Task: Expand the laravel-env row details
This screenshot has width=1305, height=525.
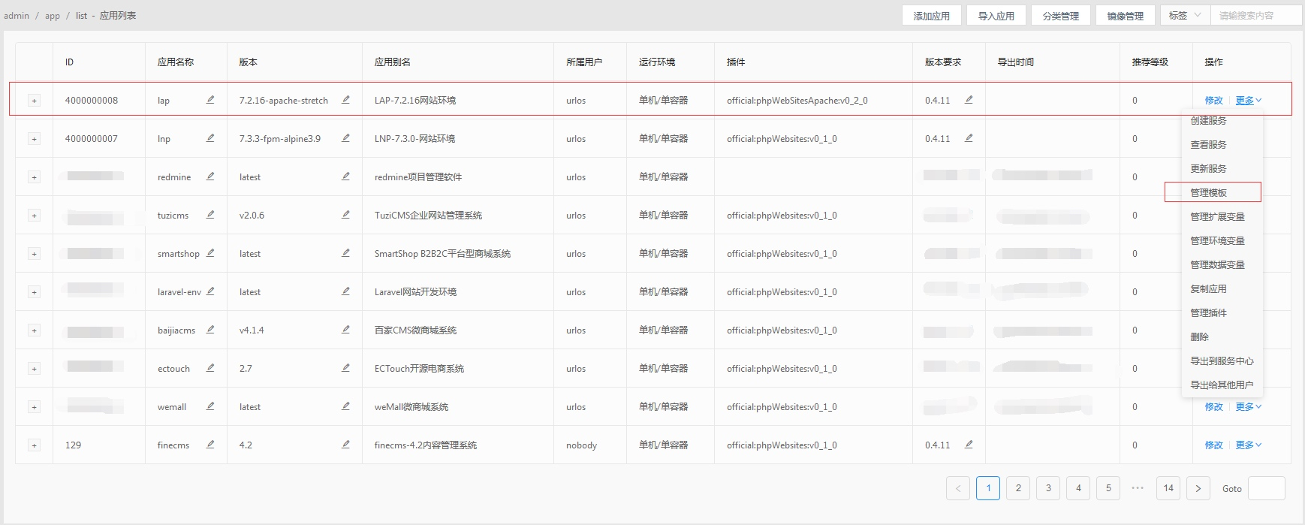Action: coord(34,292)
